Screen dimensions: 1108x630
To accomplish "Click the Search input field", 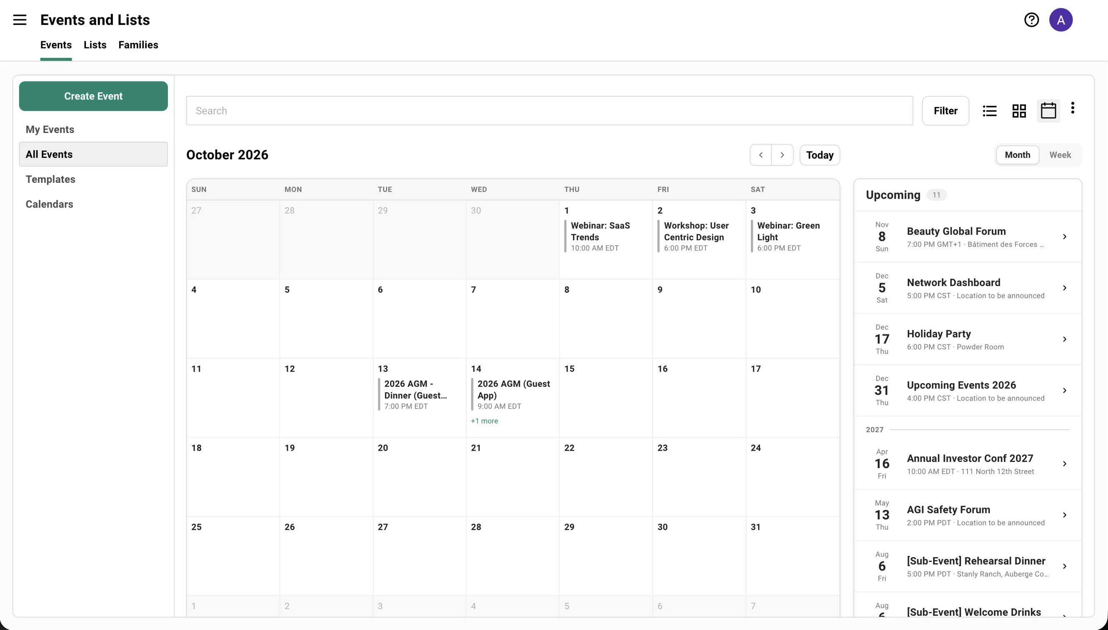I will [550, 111].
